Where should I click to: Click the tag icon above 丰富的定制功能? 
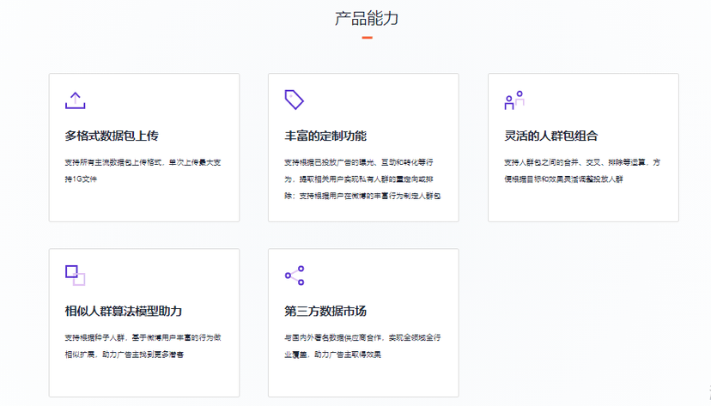294,100
